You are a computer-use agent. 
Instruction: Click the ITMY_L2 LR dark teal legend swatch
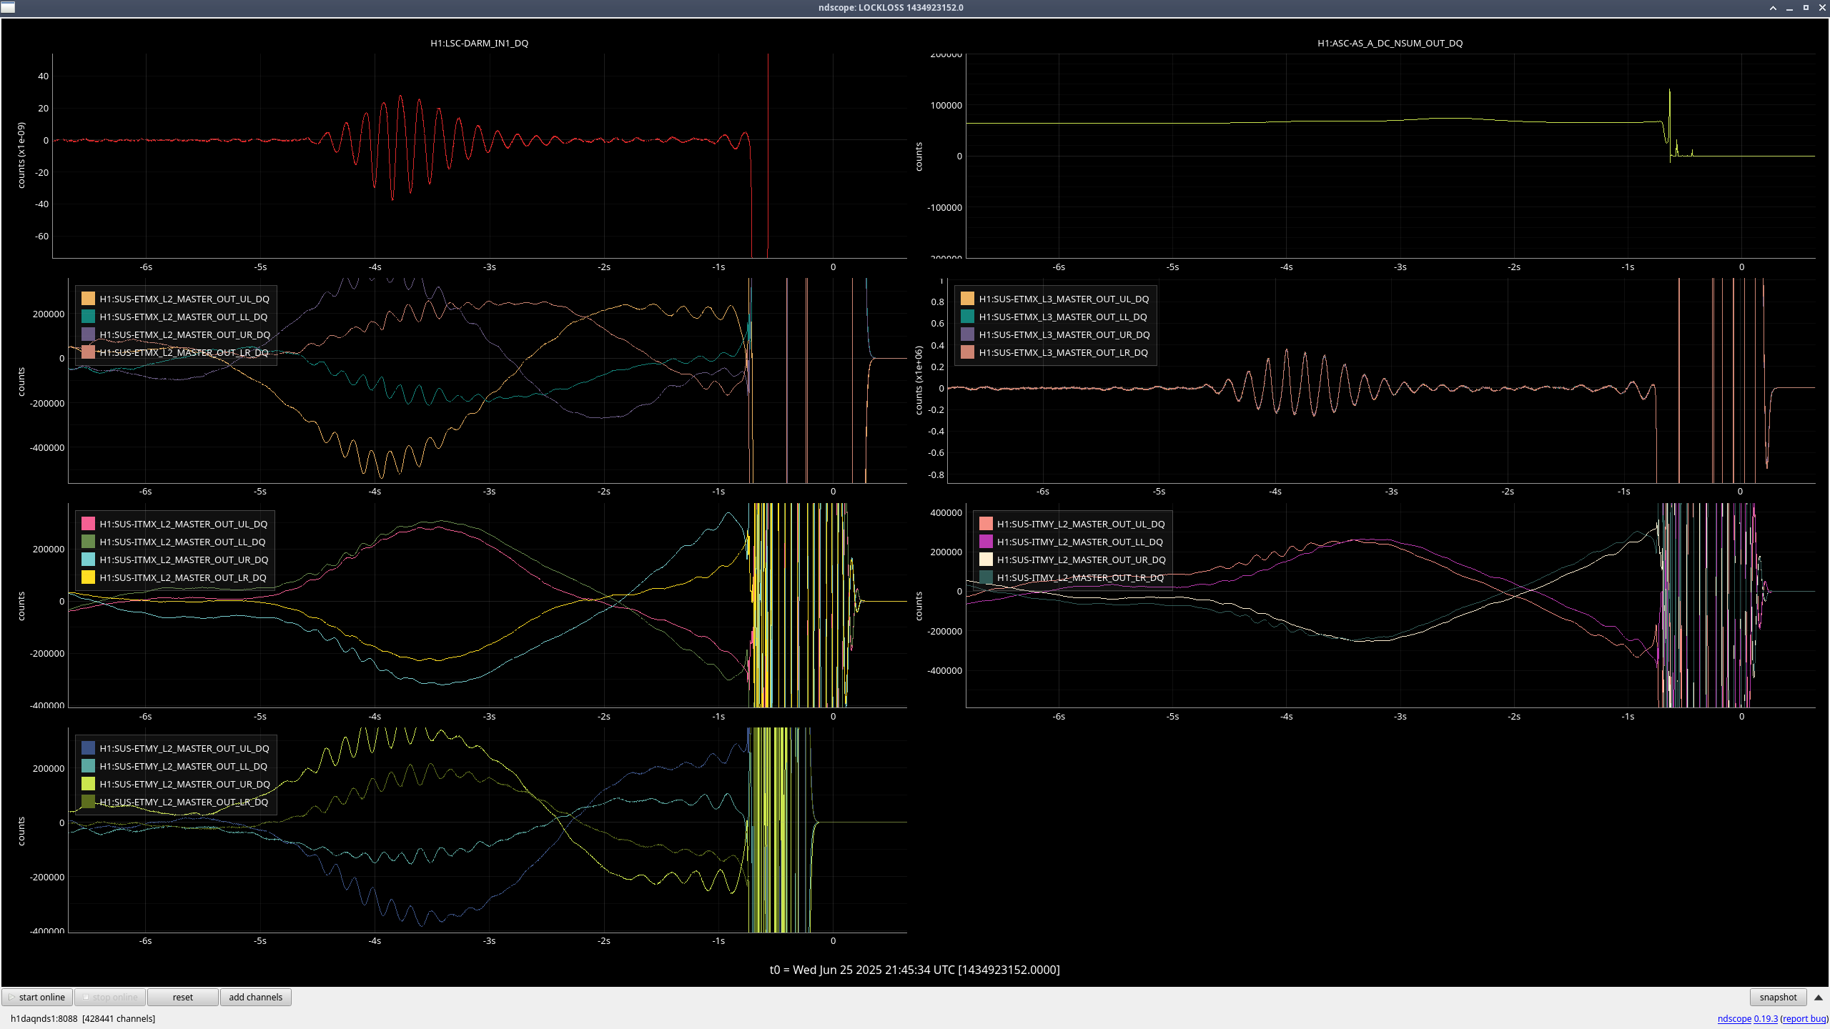click(986, 577)
